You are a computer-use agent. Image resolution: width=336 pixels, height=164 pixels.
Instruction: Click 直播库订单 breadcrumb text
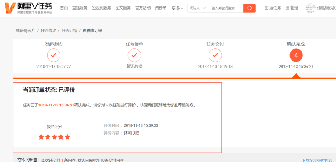(x=93, y=30)
